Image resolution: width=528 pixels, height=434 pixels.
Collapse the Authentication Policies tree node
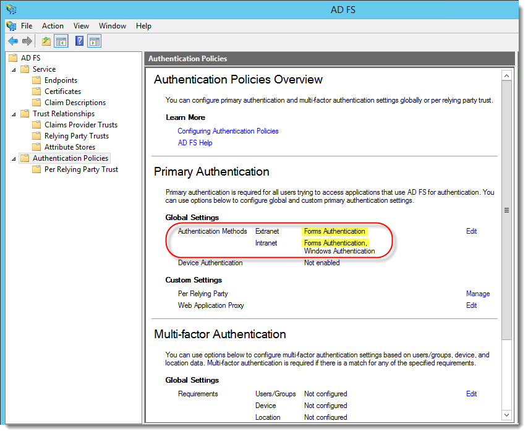click(x=14, y=158)
